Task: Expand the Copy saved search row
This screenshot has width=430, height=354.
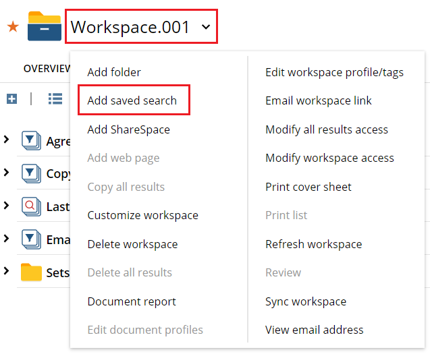Action: click(6, 173)
